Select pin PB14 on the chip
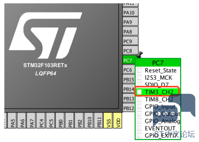199x142 pixels. tap(129, 88)
